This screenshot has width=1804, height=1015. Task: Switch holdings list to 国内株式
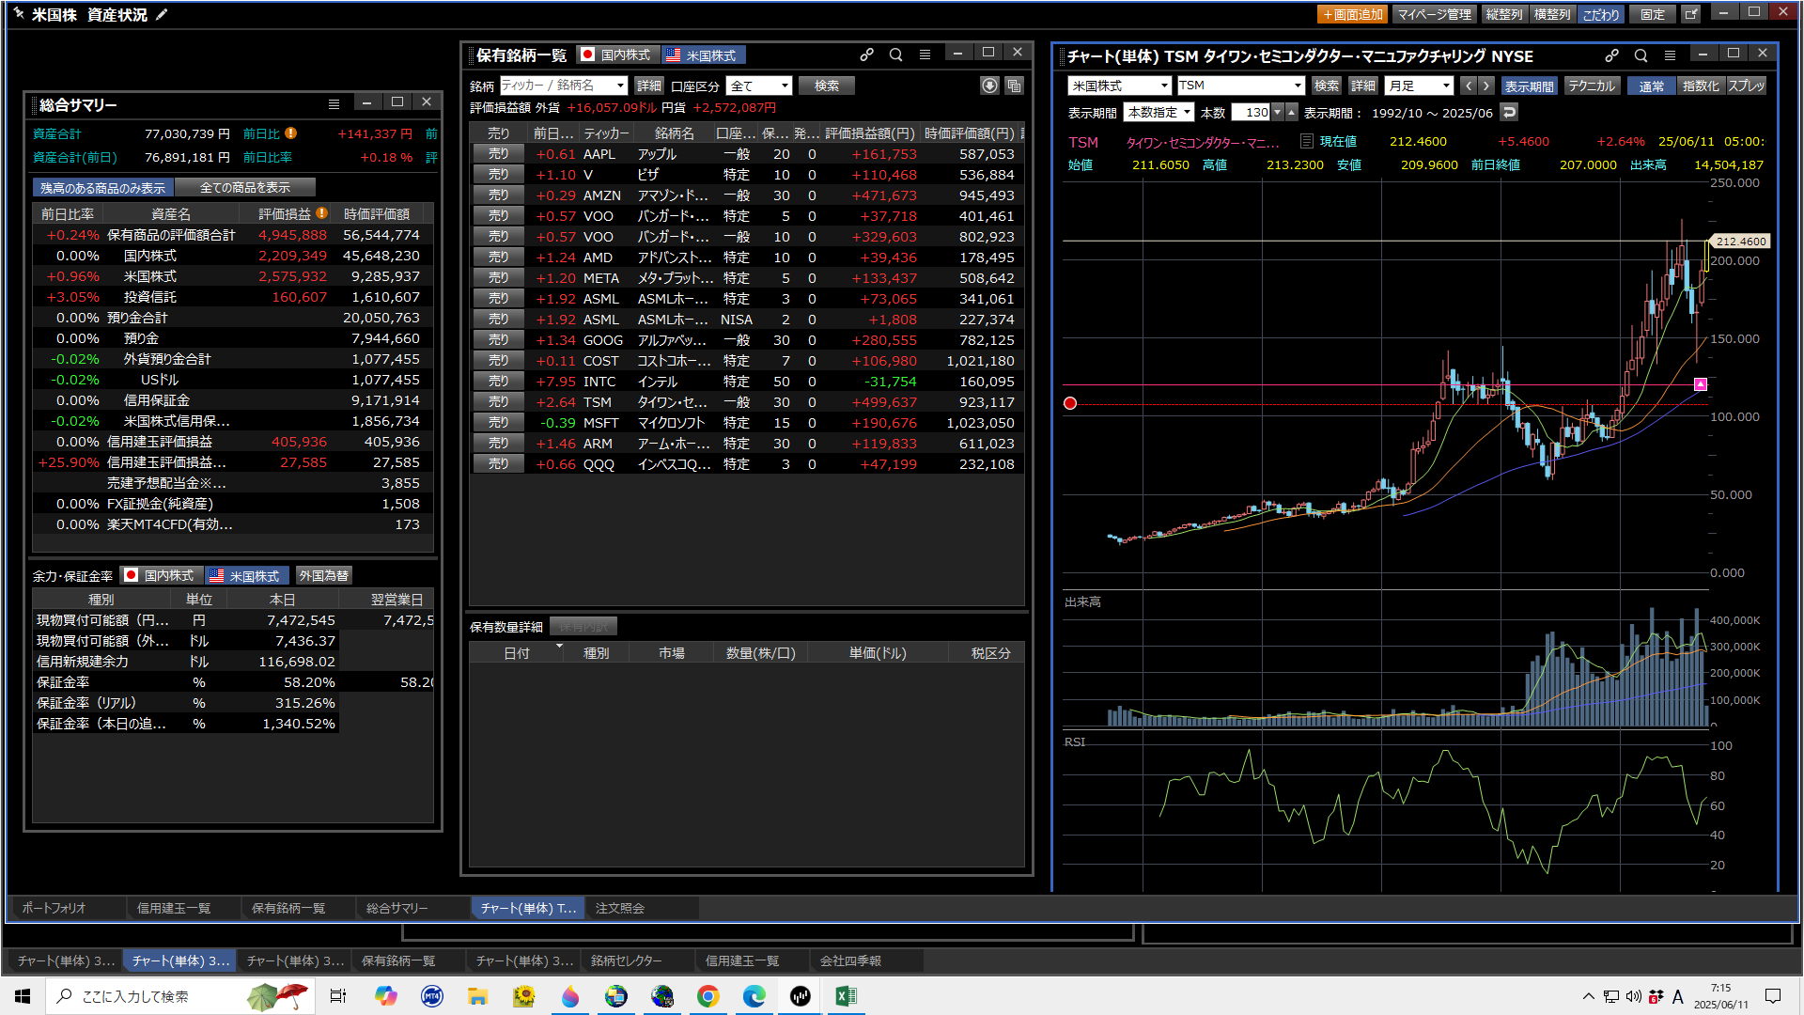(x=616, y=55)
